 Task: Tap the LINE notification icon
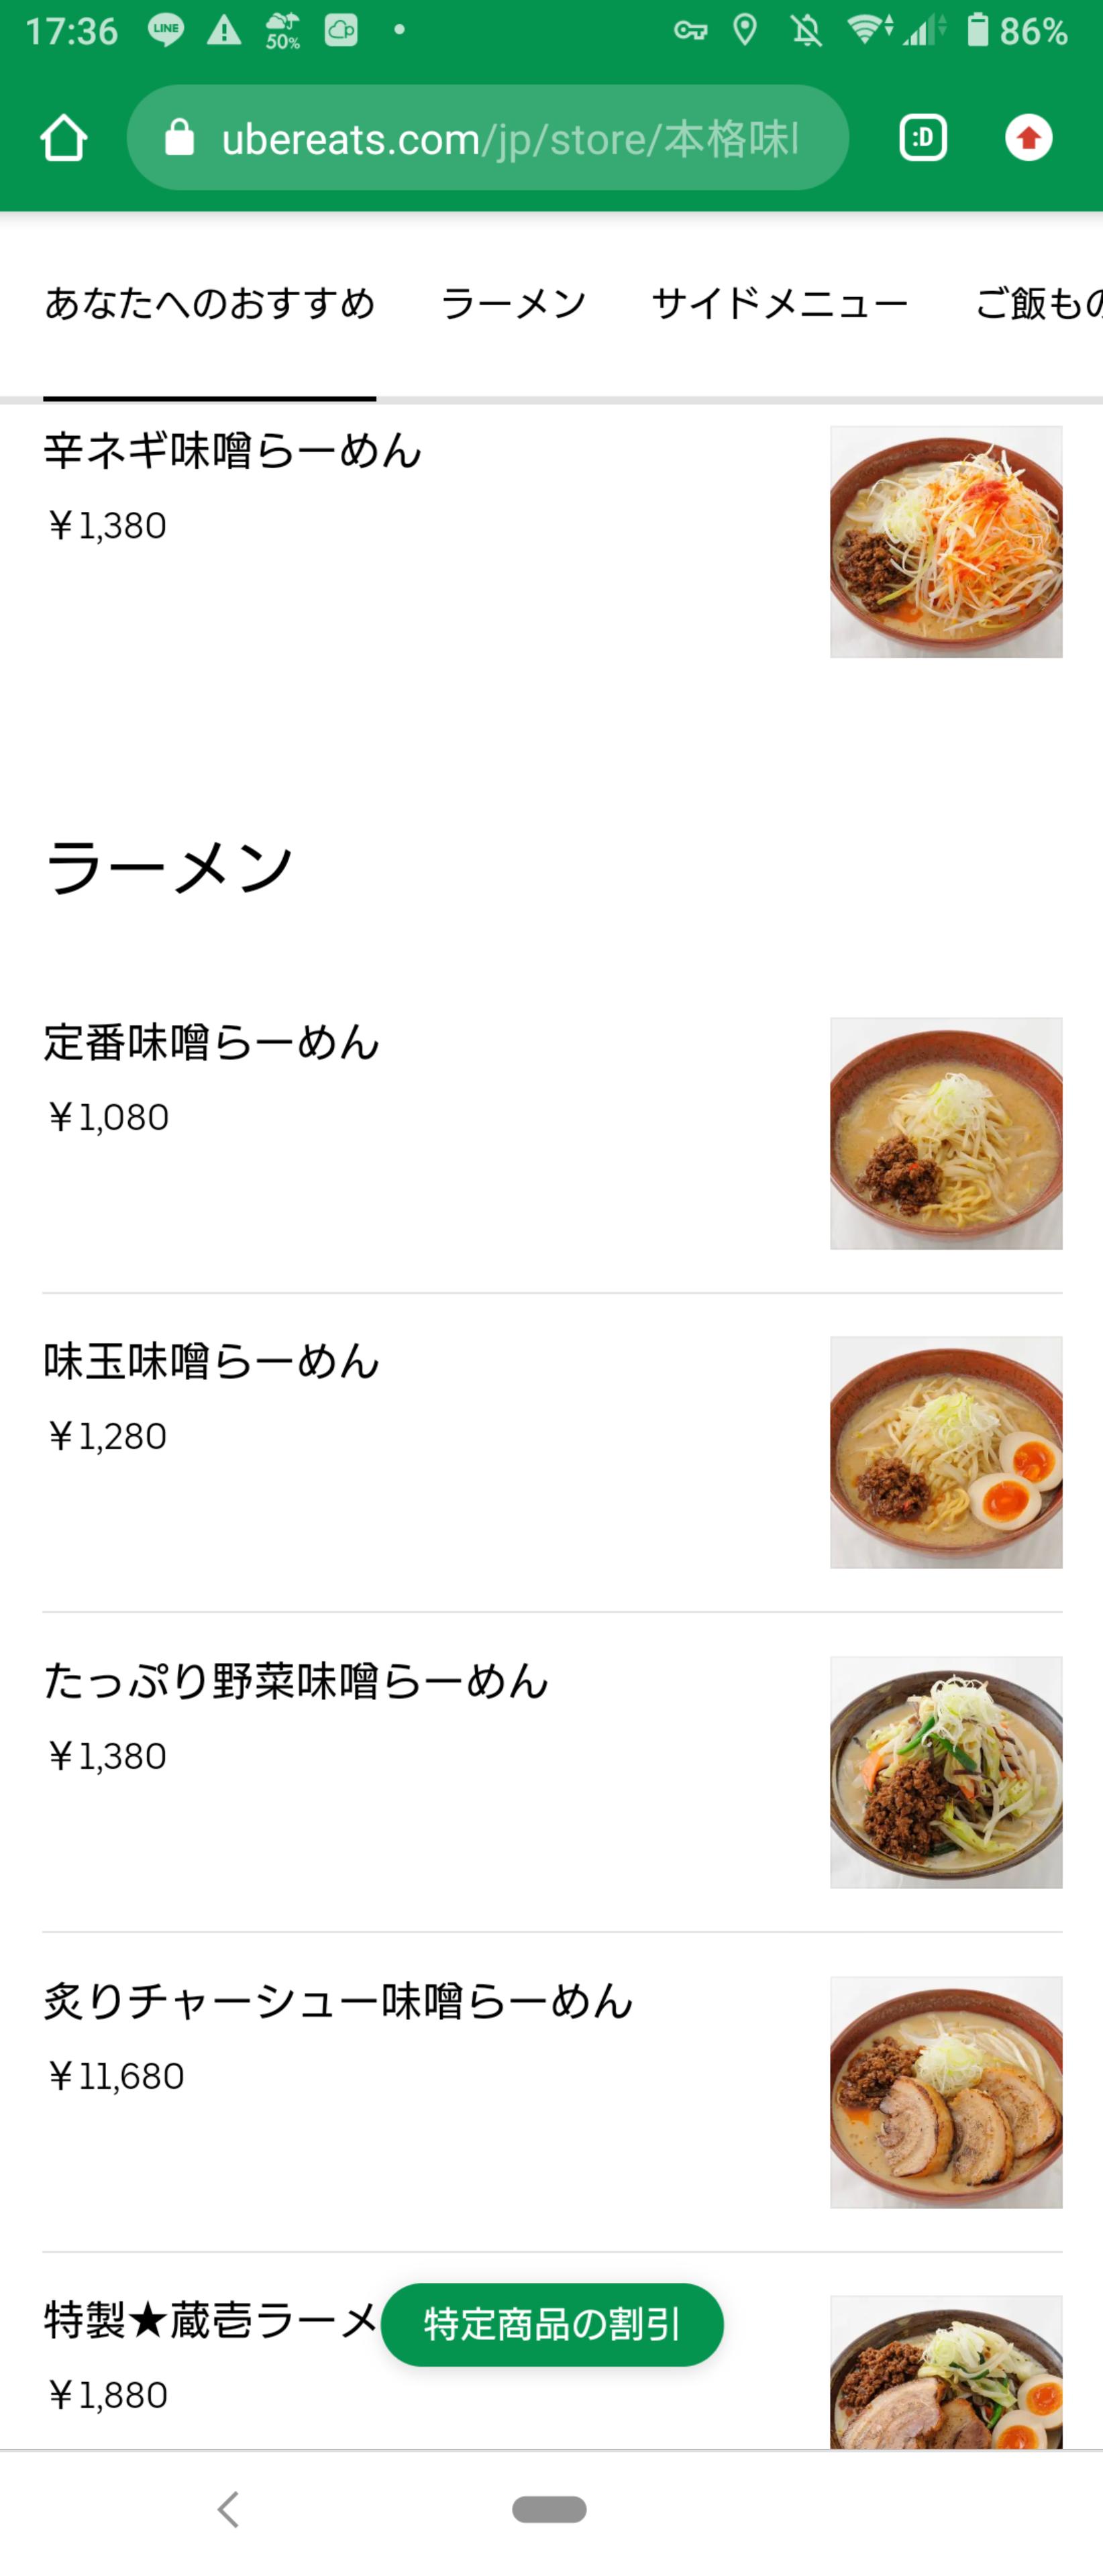click(x=165, y=30)
